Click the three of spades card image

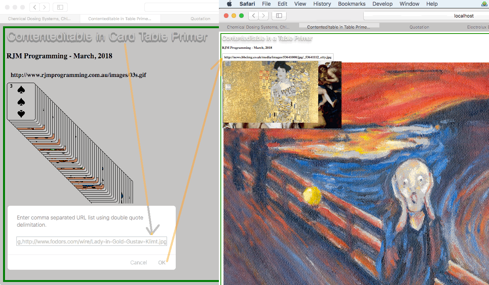(21, 101)
